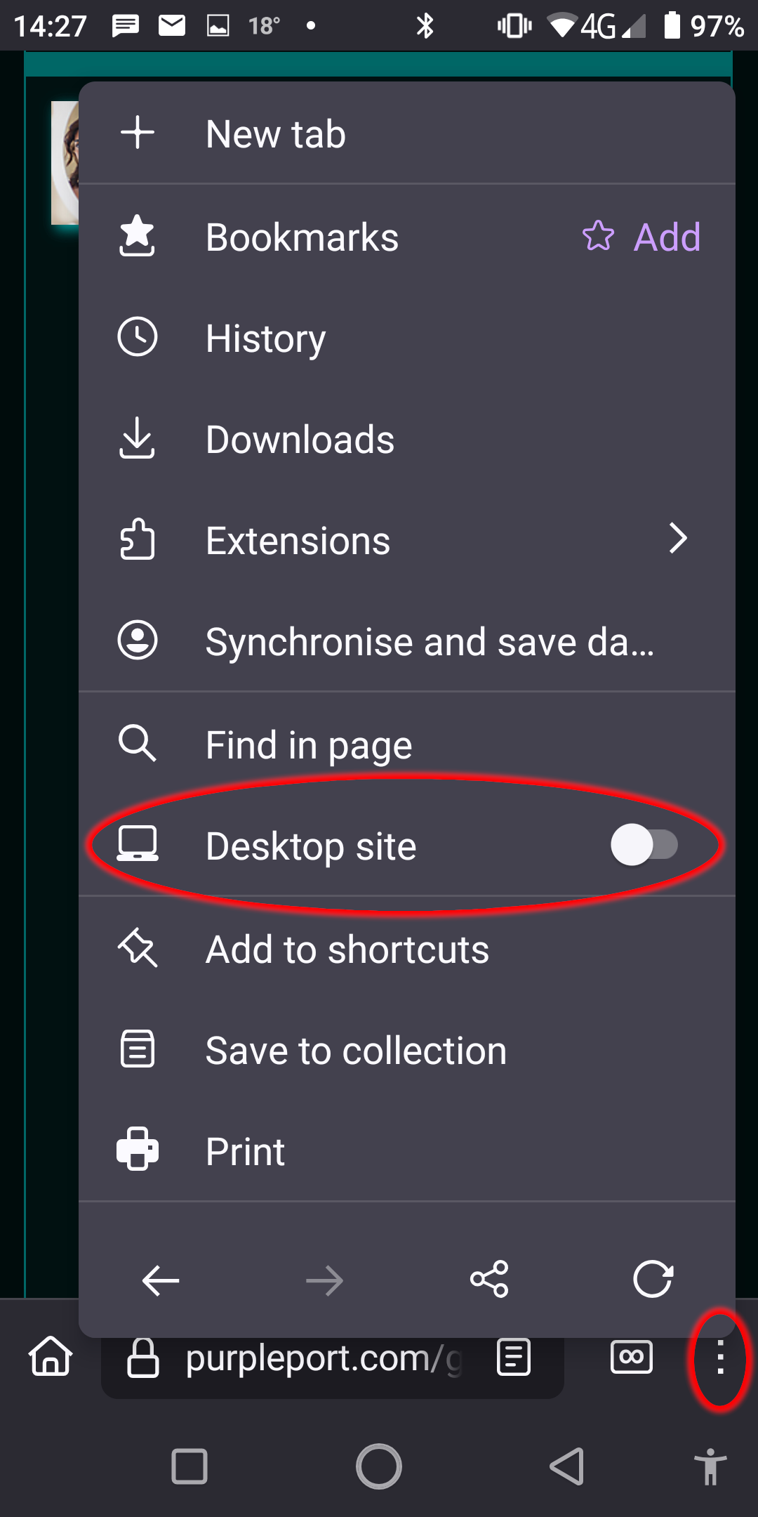This screenshot has height=1517, width=758.
Task: Tap the padlock site security icon
Action: 143,1358
